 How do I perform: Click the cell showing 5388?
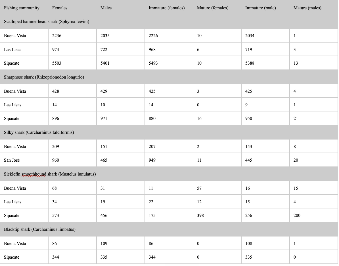[265, 63]
